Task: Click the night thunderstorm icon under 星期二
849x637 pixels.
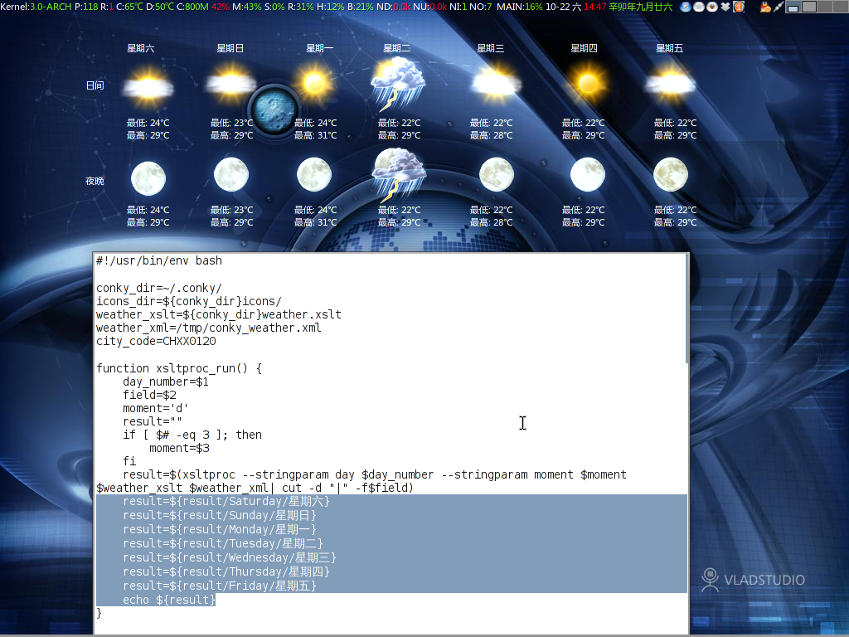Action: [x=399, y=175]
